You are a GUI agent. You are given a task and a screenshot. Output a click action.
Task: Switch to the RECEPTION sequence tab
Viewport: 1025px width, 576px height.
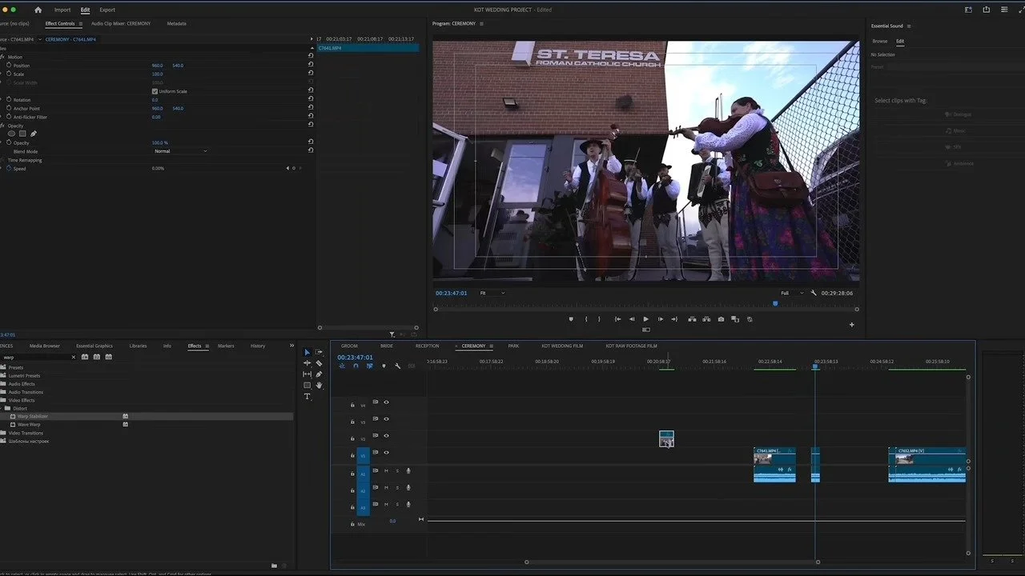pos(427,346)
